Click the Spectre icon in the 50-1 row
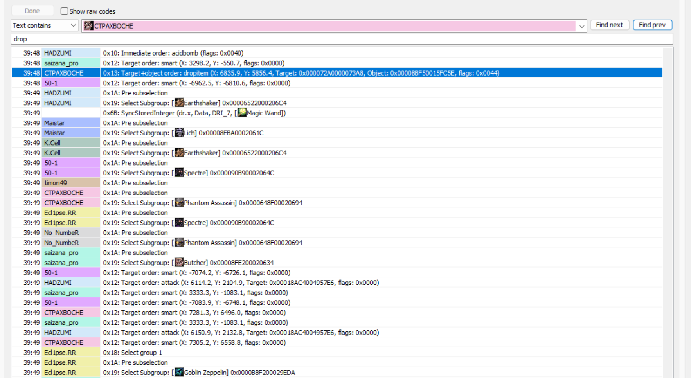691x378 pixels. (x=179, y=173)
